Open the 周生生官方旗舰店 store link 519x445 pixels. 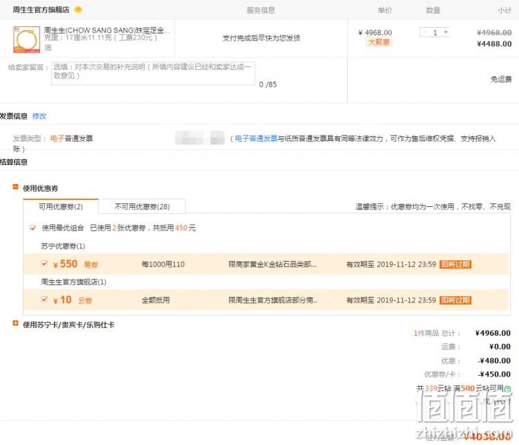coord(41,10)
